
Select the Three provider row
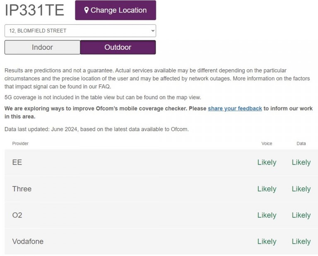tap(161, 189)
